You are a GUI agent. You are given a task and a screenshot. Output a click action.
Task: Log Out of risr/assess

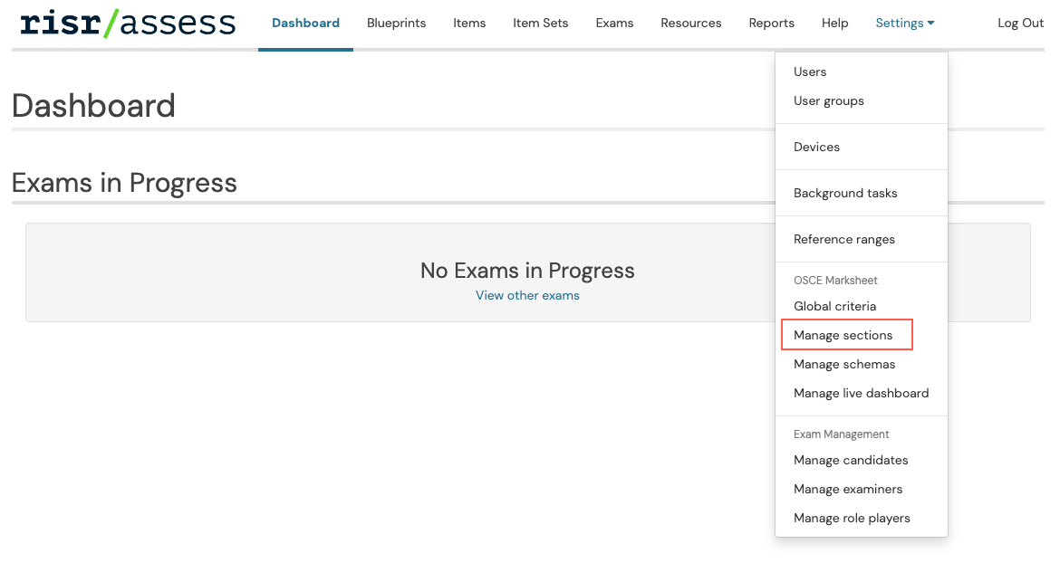tap(1020, 23)
